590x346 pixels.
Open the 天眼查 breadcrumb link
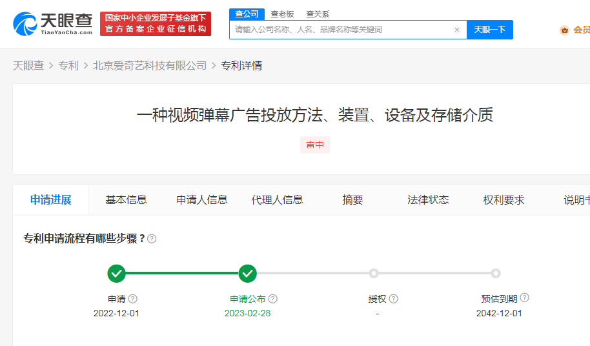click(x=28, y=65)
